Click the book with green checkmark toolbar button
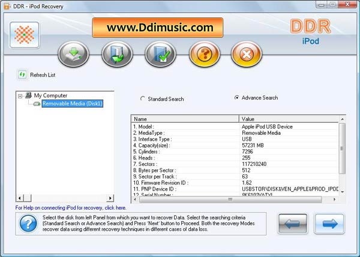 coord(160,54)
